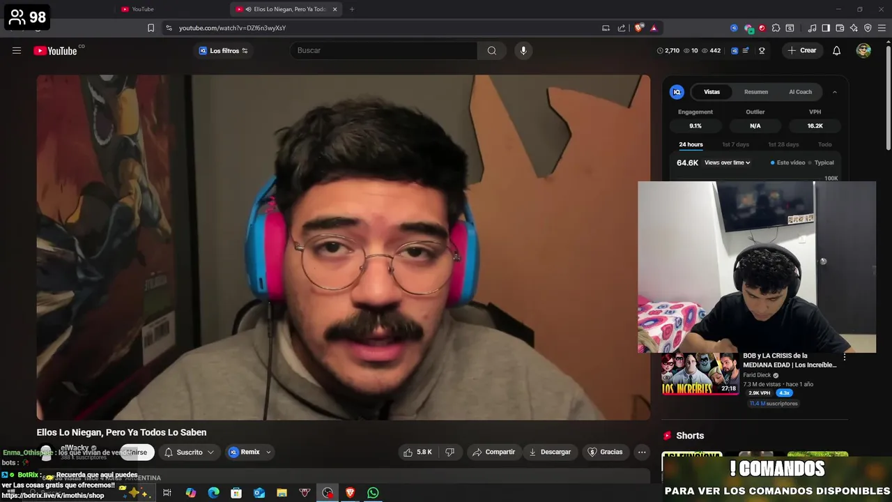Open the vidIQ list icon in header
Image resolution: width=892 pixels, height=502 pixels.
(x=746, y=50)
